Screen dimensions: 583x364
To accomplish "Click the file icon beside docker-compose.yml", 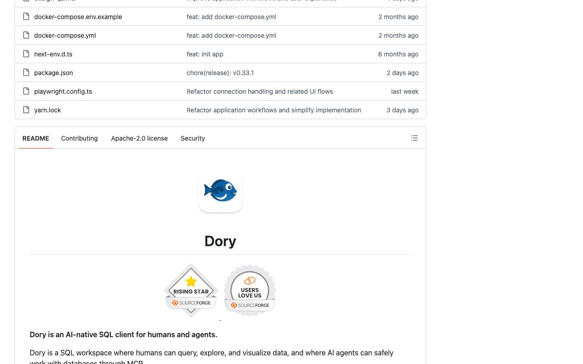I will pyautogui.click(x=26, y=35).
